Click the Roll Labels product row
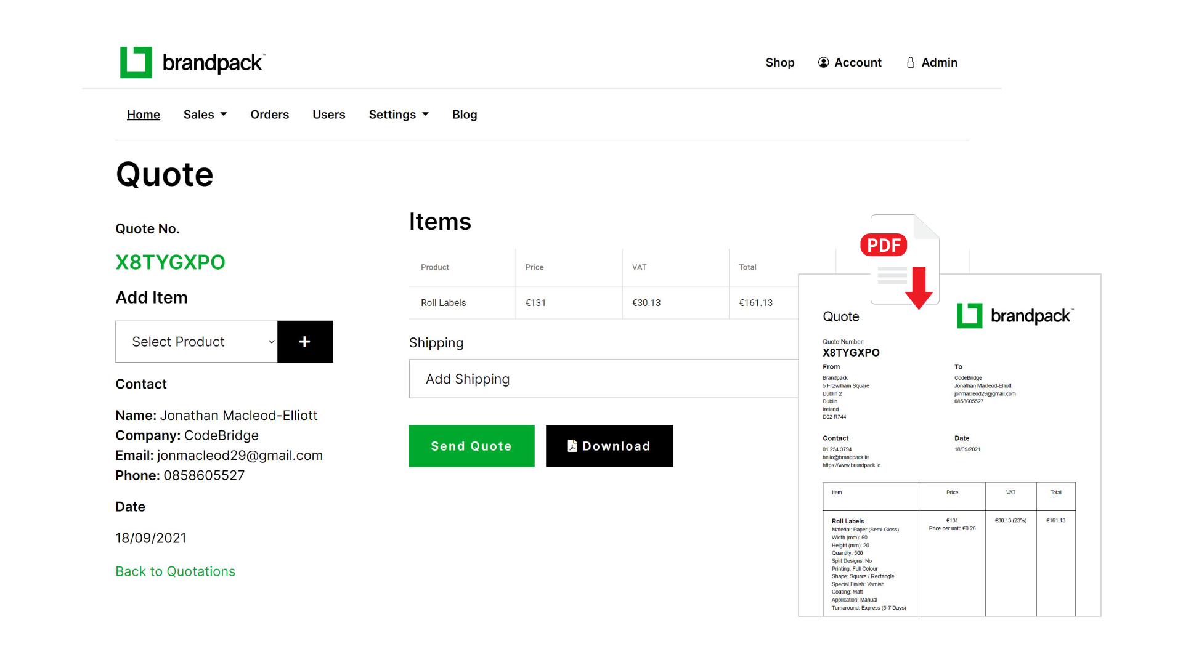Screen dimensions: 1183x665 click(443, 303)
